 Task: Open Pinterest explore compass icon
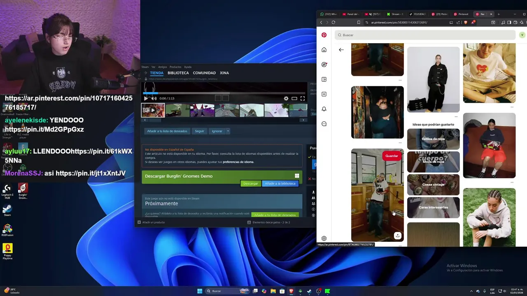coord(324,65)
